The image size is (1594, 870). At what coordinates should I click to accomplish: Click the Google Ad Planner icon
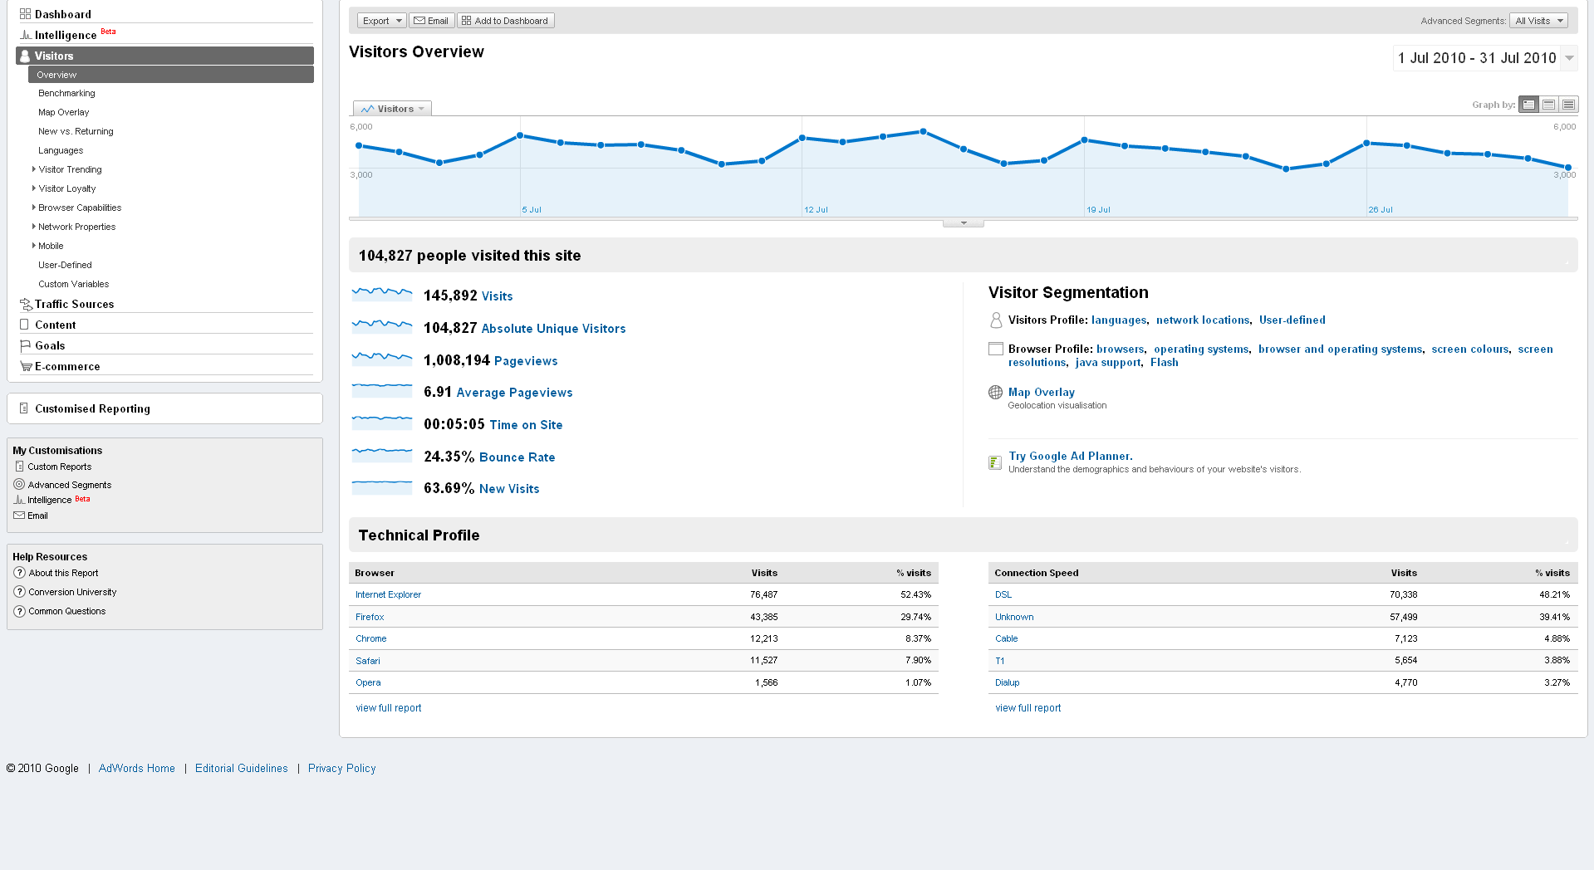click(x=995, y=462)
